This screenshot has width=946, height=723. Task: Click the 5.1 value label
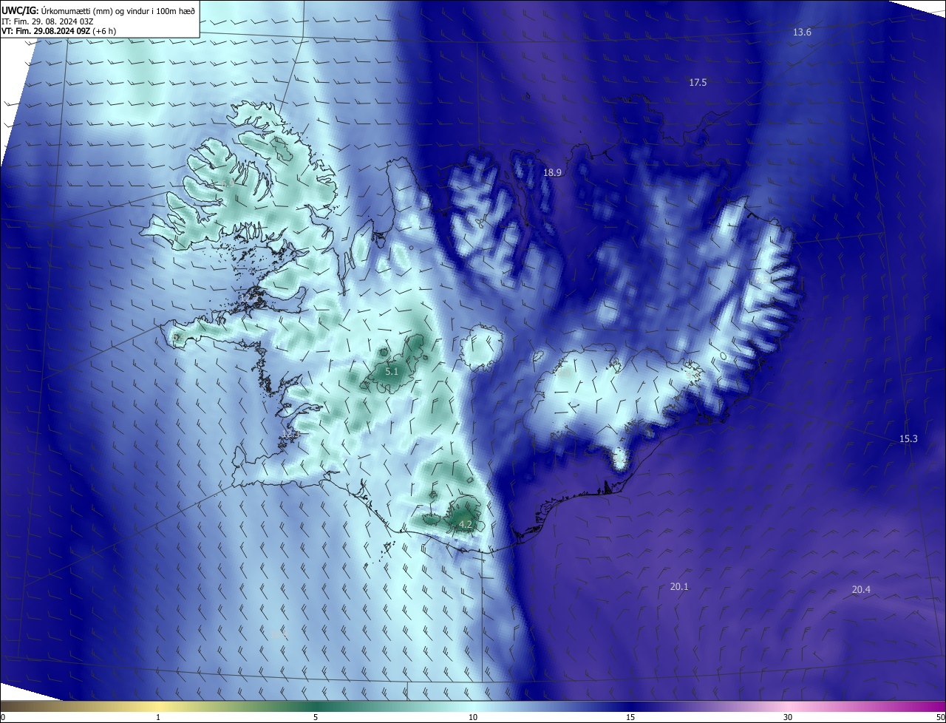392,372
